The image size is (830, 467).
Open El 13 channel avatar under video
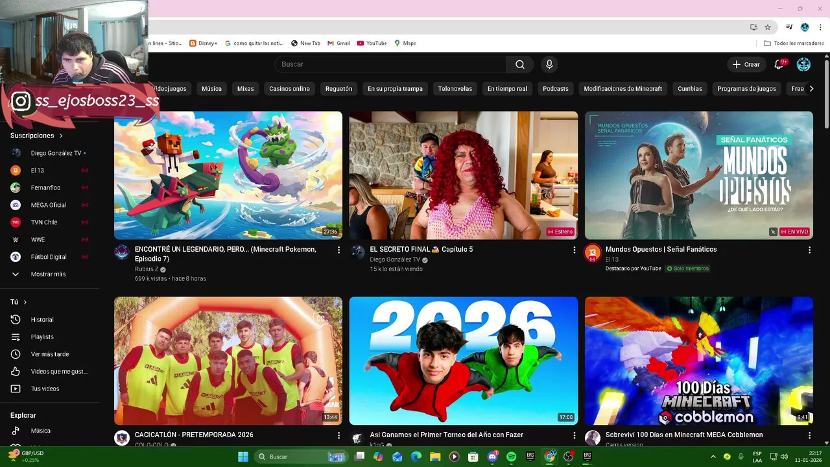(593, 253)
